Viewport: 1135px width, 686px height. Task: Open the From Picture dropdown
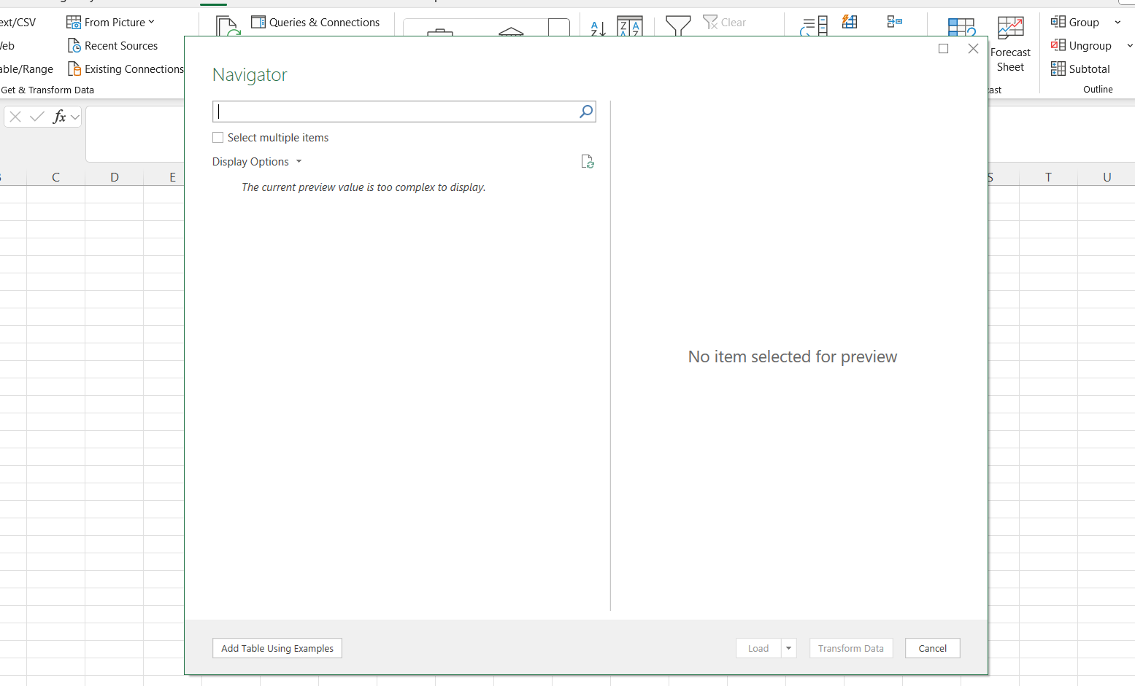pyautogui.click(x=110, y=23)
